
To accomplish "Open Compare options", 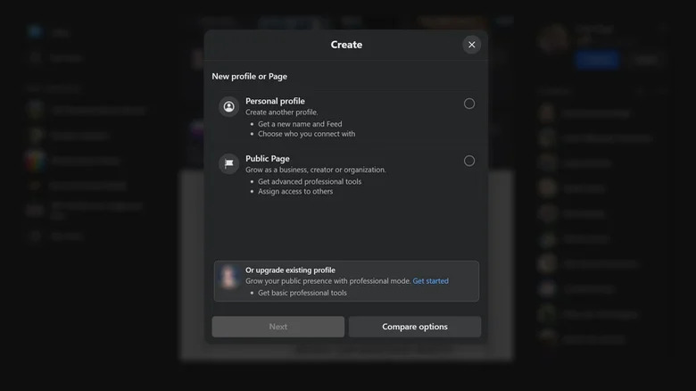I will coord(415,327).
